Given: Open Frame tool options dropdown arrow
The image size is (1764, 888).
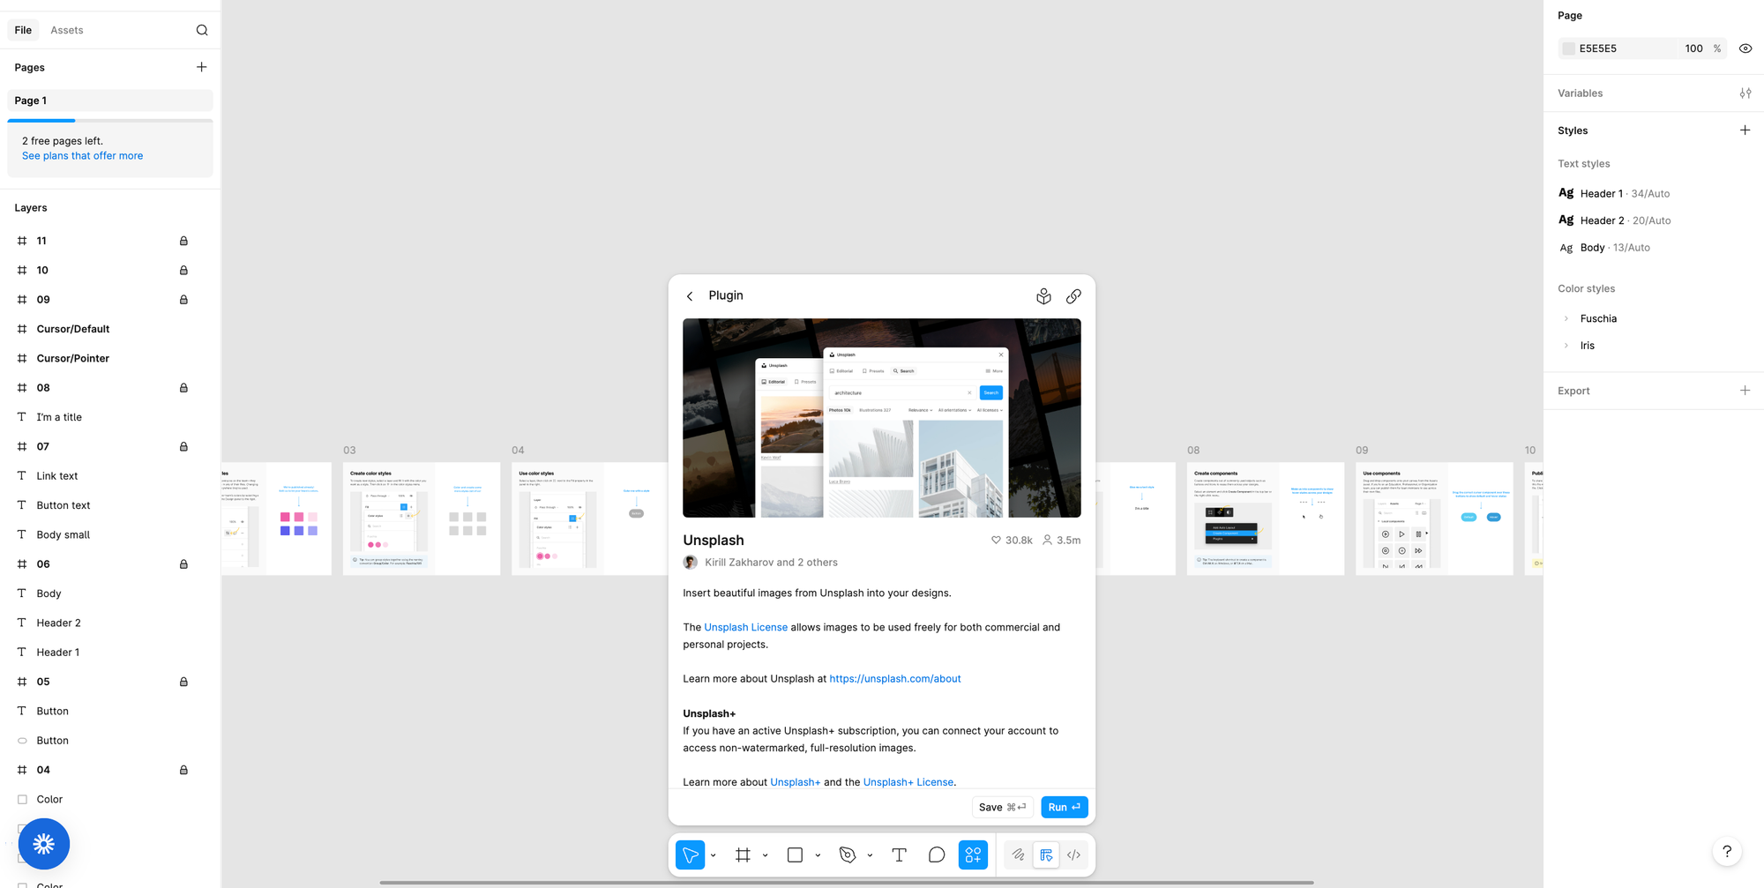Looking at the screenshot, I should [x=765, y=855].
